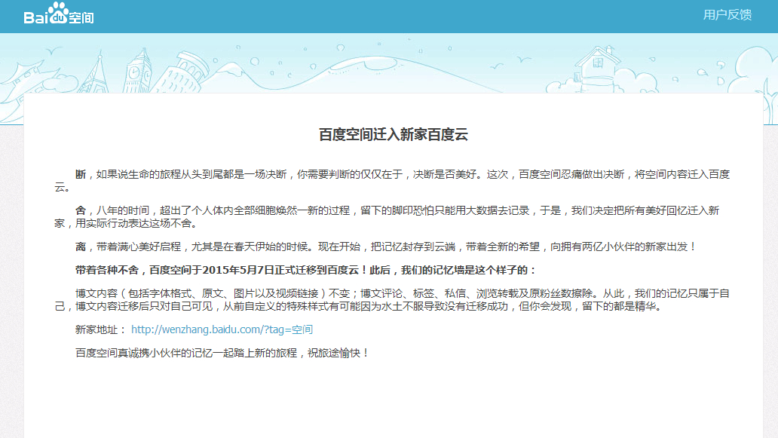Click the label 新家地址
The image size is (778, 438).
101,329
